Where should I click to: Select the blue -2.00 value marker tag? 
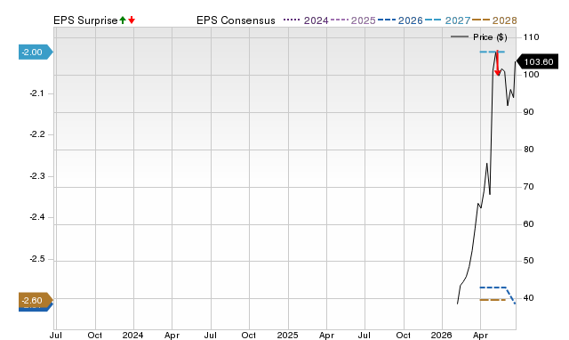click(36, 53)
